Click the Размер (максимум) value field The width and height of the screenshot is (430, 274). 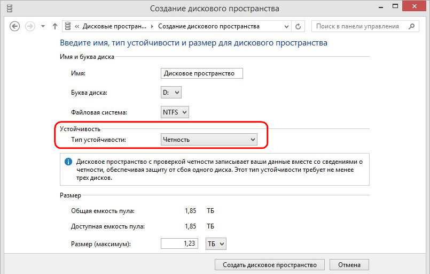179,244
